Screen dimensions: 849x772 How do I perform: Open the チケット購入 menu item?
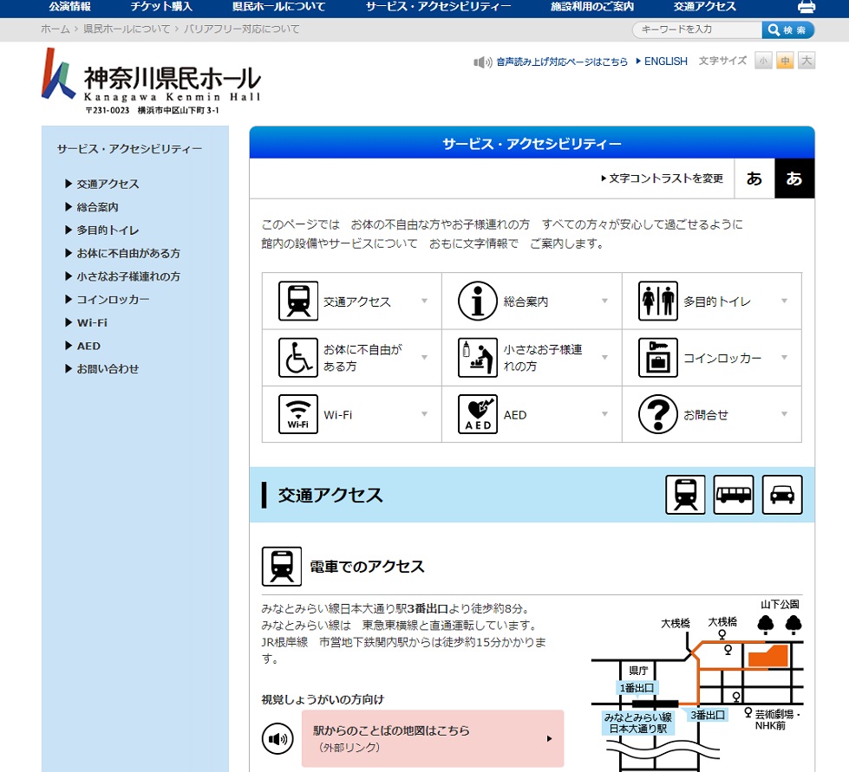click(161, 7)
